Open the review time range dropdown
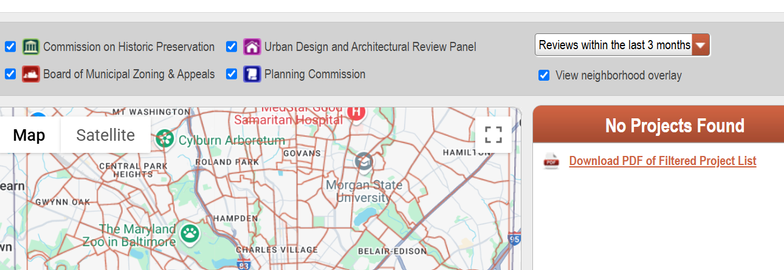 pos(622,45)
